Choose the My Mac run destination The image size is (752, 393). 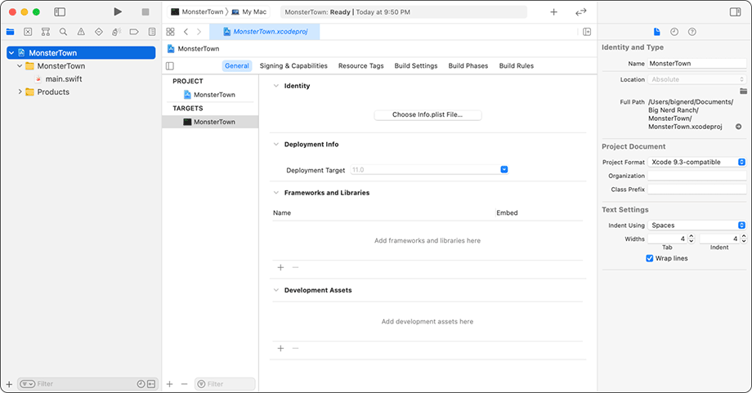point(249,12)
